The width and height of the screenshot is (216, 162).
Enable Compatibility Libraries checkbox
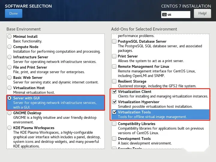coord(114,124)
